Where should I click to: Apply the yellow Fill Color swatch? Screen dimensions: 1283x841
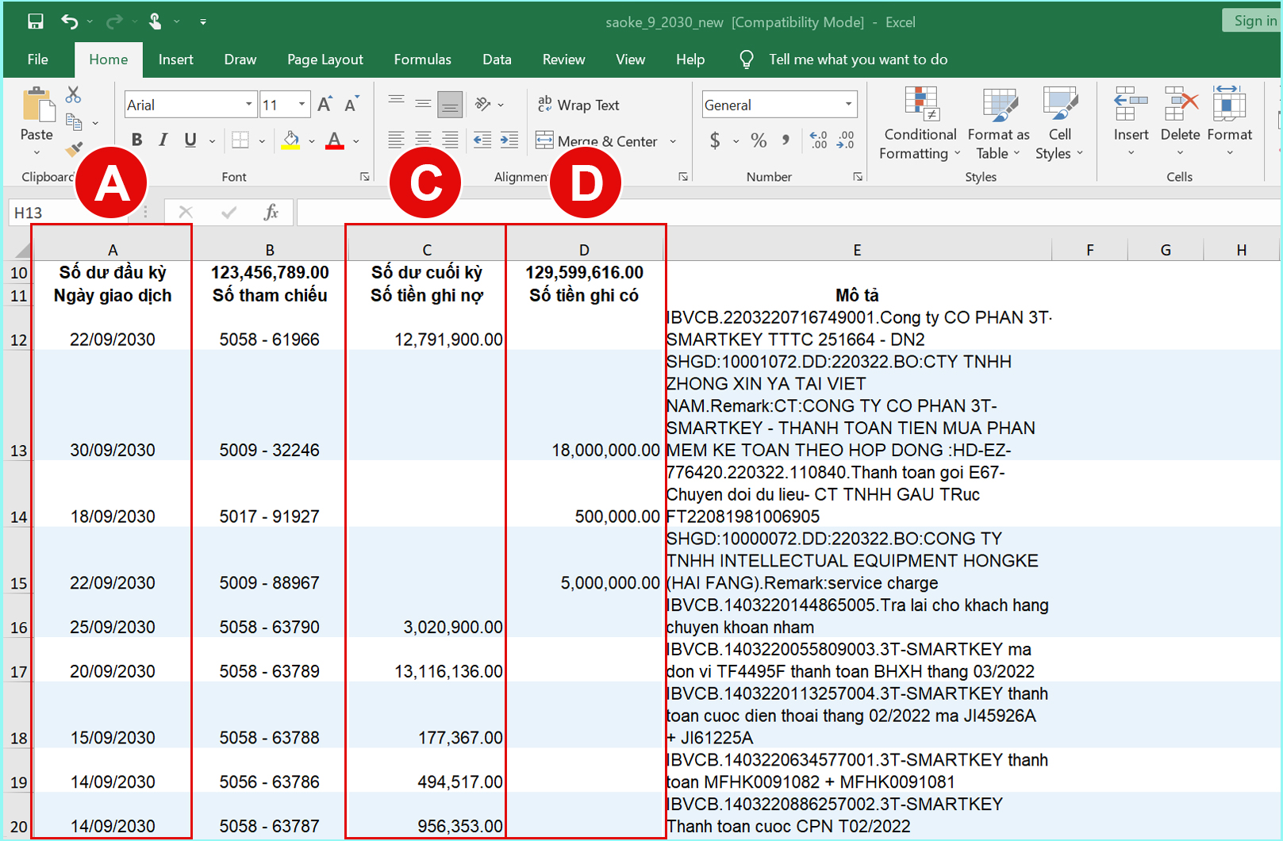(x=291, y=140)
